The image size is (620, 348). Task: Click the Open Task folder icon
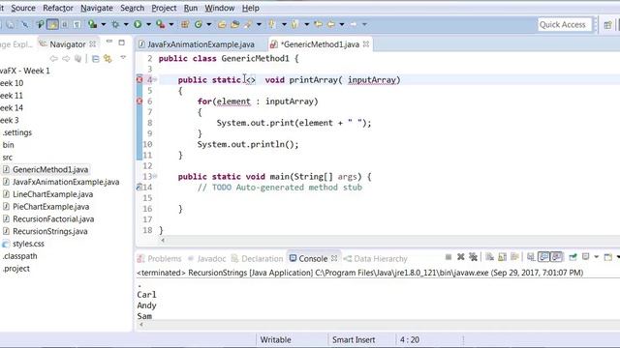pyautogui.click(x=234, y=24)
